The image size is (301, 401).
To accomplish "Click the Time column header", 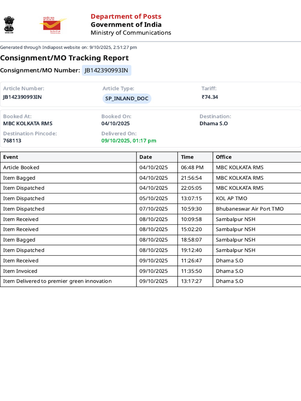I will (195, 157).
